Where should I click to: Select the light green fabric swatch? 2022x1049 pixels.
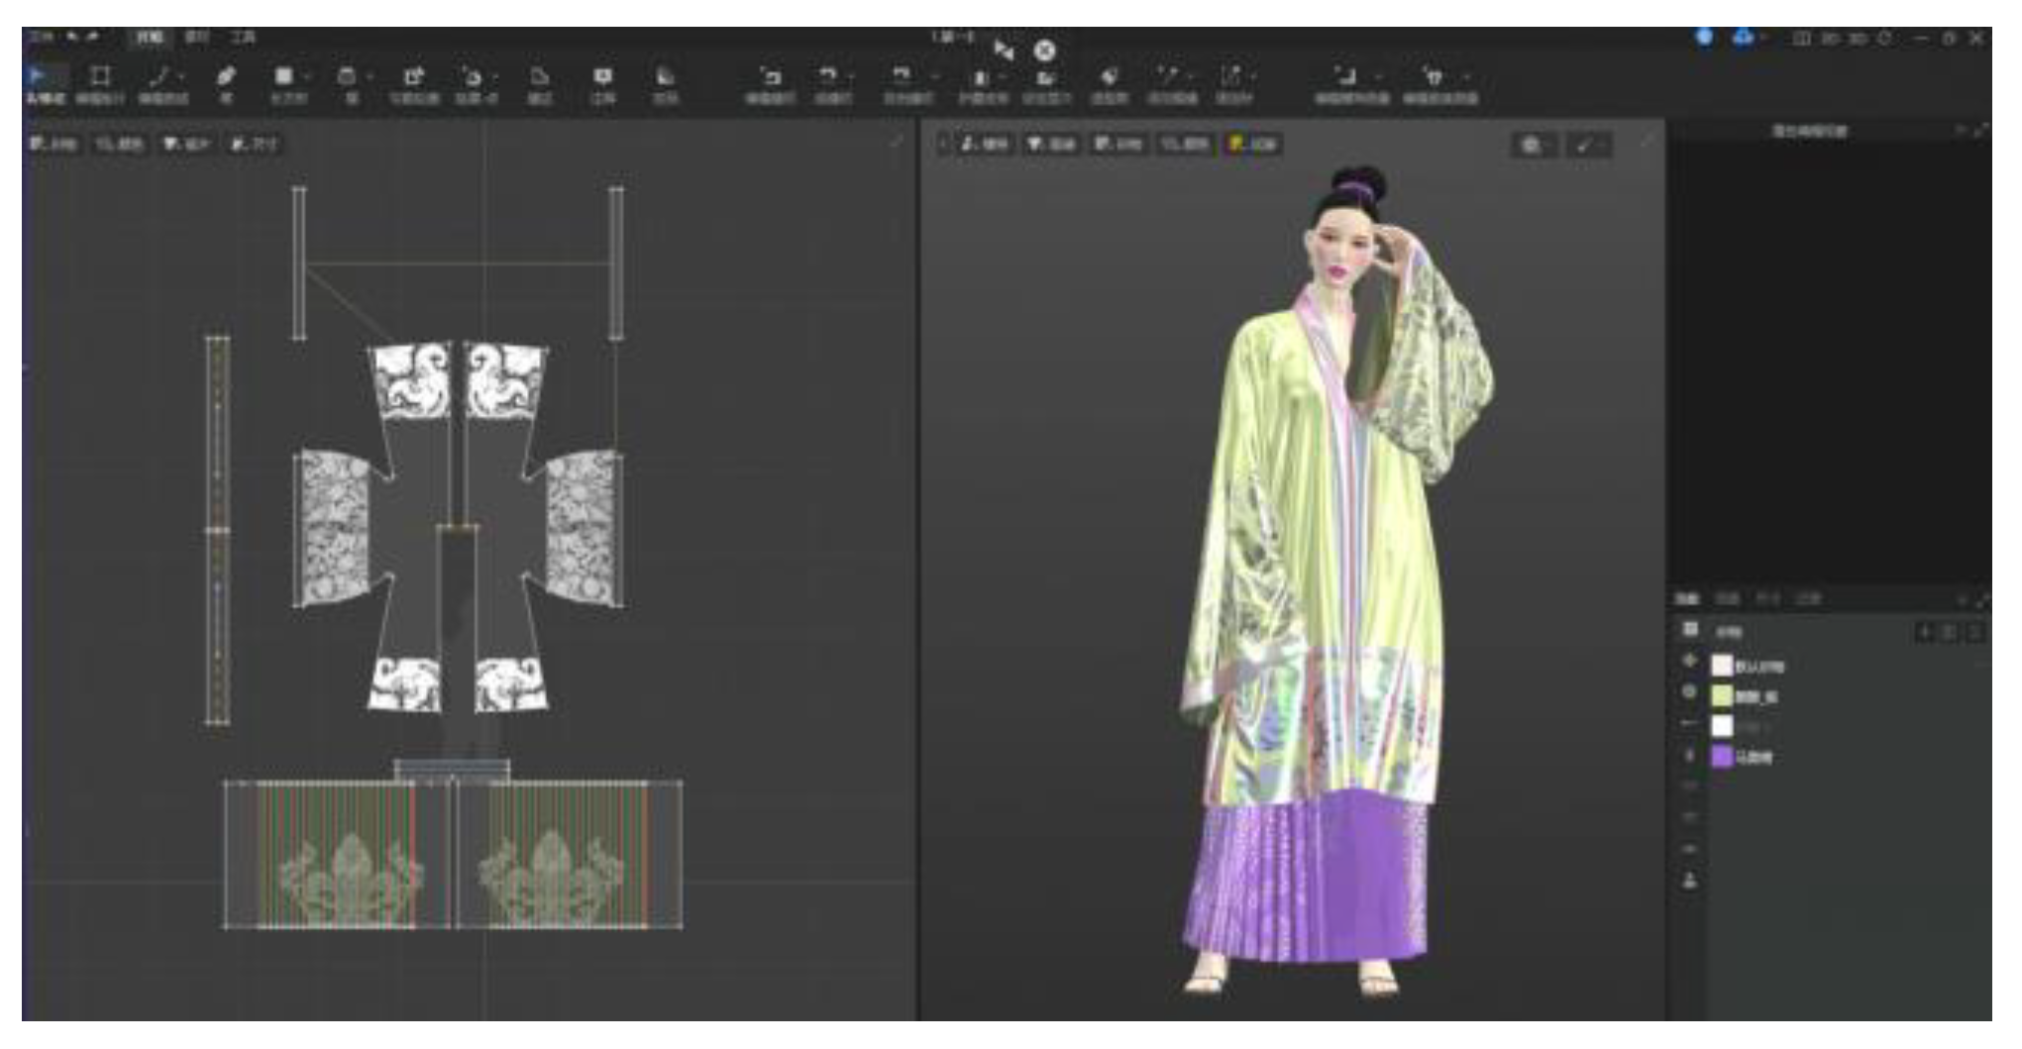[x=1723, y=696]
